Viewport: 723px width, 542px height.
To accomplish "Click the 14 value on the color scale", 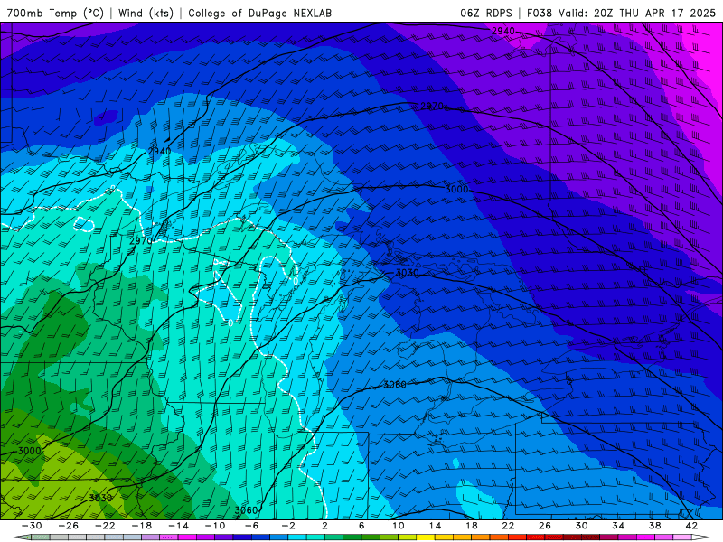I will click(436, 526).
